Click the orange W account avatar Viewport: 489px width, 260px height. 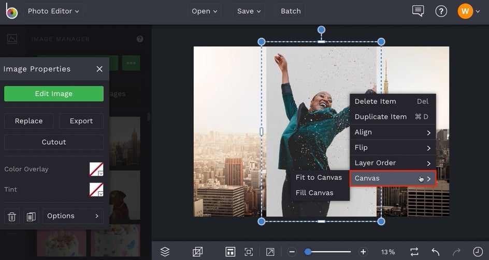[465, 11]
